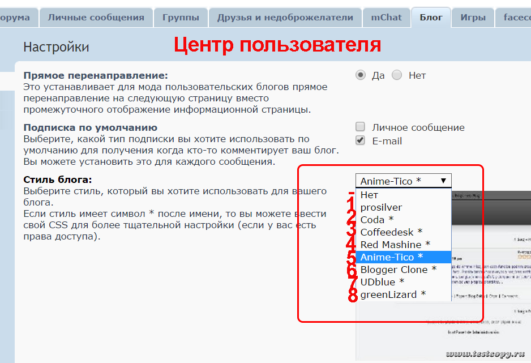Viewport: 531px width, 363px height.
Task: Go to the mChat tab
Action: coord(386,18)
